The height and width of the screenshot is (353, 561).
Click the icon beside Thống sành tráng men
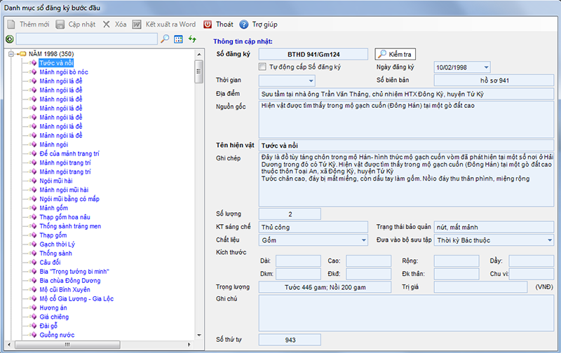(x=34, y=226)
